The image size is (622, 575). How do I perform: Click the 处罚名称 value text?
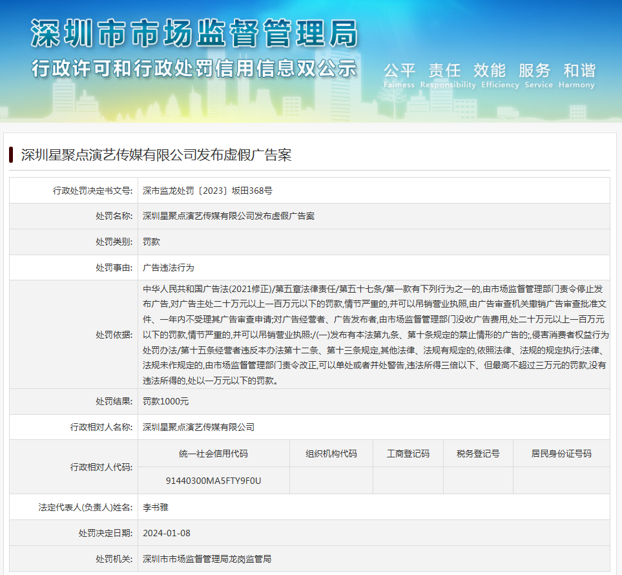pyautogui.click(x=228, y=216)
